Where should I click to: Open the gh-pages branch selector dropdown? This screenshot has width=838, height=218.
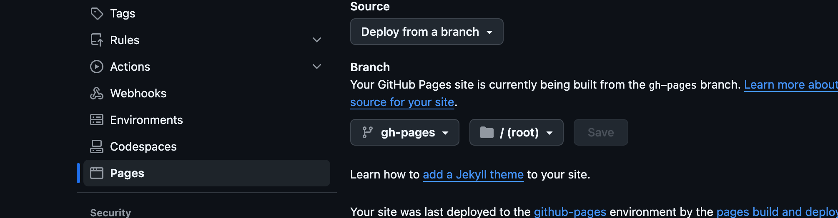tap(405, 132)
